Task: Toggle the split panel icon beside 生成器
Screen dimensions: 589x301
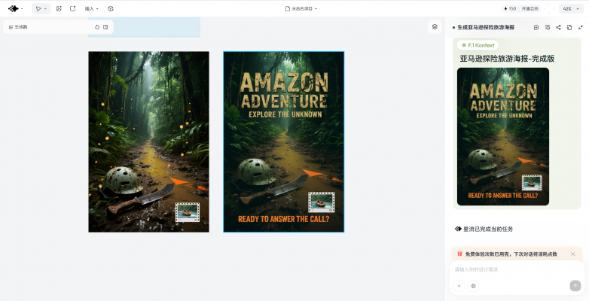Action: coord(105,27)
